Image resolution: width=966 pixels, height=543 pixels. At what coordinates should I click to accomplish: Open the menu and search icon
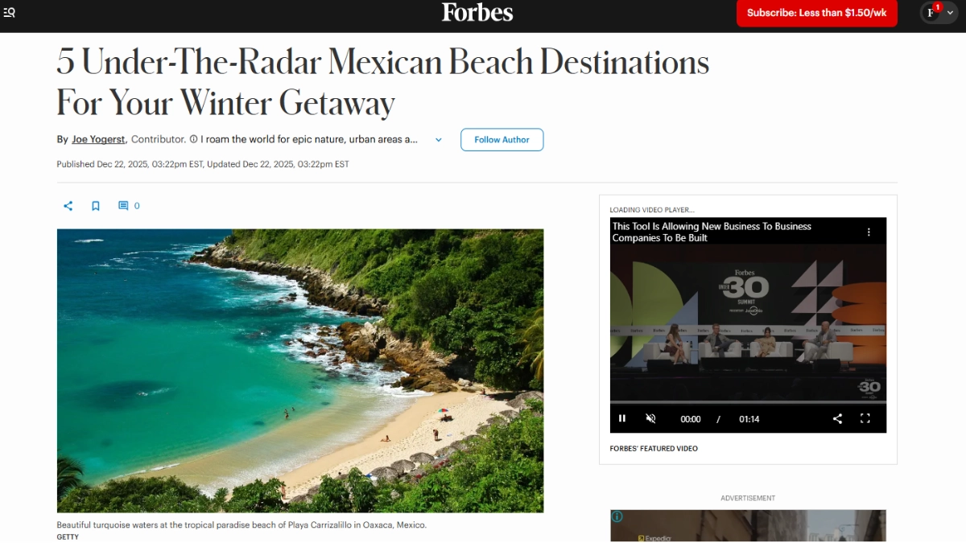coord(10,12)
